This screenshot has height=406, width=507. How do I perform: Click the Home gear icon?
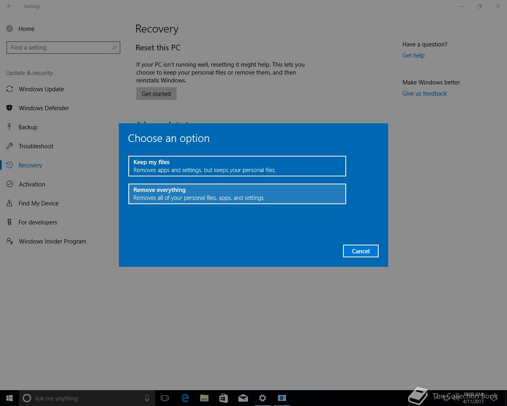[x=10, y=29]
